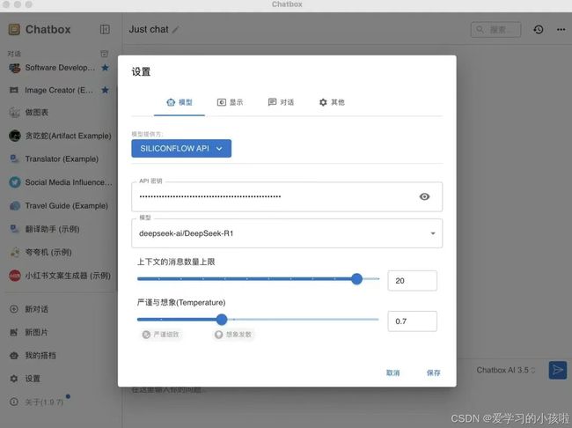The width and height of the screenshot is (572, 428).
Task: Click the Social Media Influencer bird avatar
Action: 15,182
